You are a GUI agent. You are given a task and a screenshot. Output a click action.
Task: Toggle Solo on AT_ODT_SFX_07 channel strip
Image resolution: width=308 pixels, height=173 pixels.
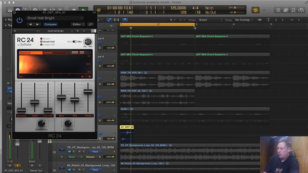pyautogui.click(x=17, y=166)
